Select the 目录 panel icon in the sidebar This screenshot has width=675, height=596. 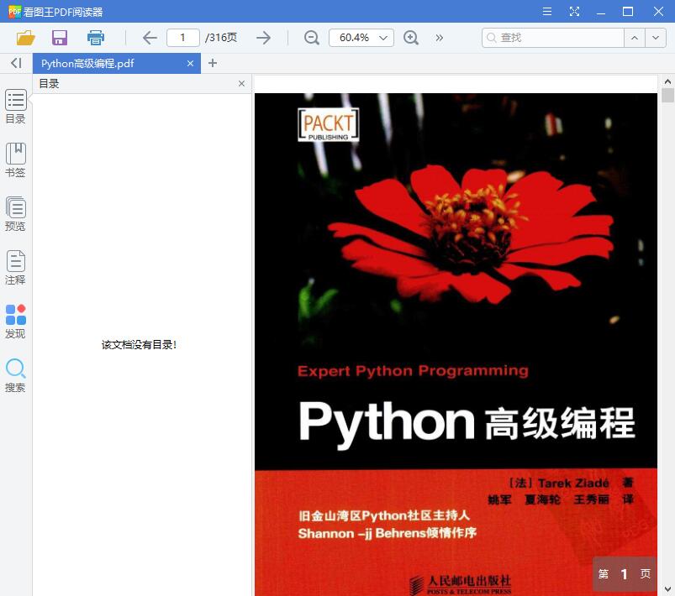click(x=15, y=107)
